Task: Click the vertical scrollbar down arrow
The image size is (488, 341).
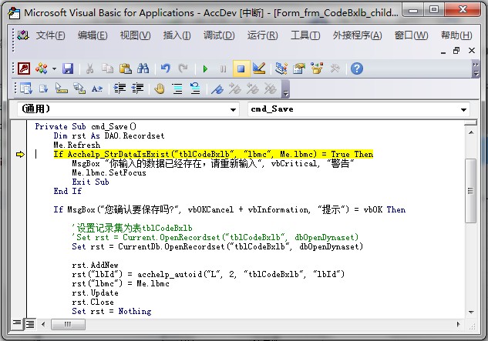Action: tap(471, 312)
